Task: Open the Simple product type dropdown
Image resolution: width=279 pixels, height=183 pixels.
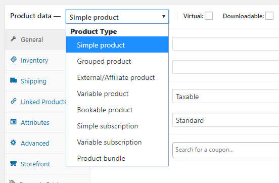Action: tap(117, 17)
